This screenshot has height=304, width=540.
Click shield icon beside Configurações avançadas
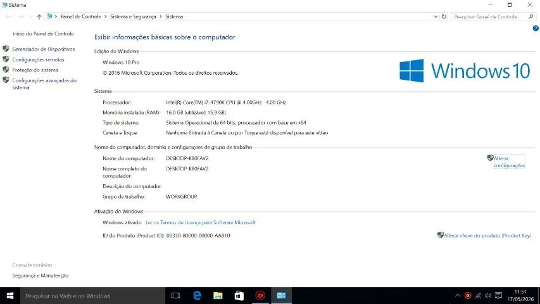(6, 80)
